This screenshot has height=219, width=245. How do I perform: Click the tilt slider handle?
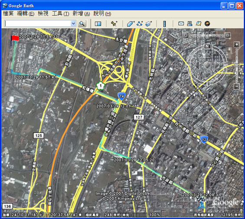click(x=207, y=35)
